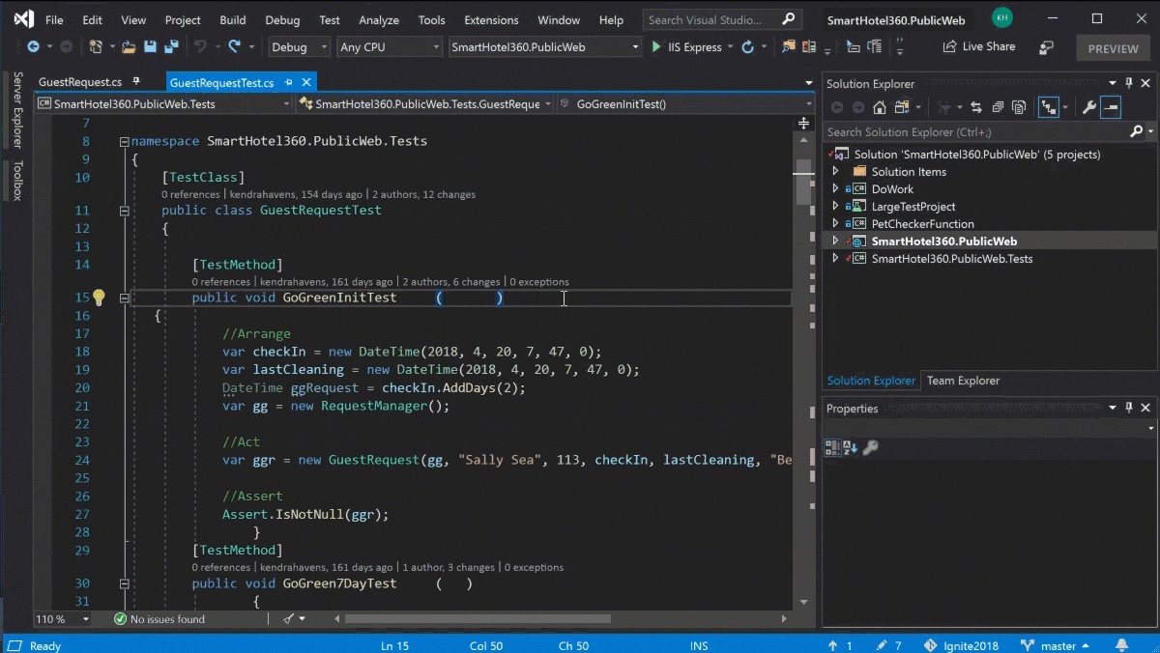Click the notifications bell in status bar
The image size is (1160, 653).
[x=1122, y=645]
